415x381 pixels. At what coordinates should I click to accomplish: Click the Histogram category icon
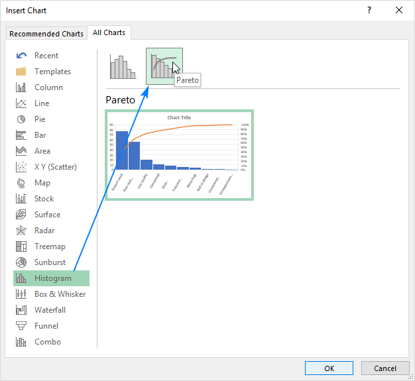click(x=21, y=278)
